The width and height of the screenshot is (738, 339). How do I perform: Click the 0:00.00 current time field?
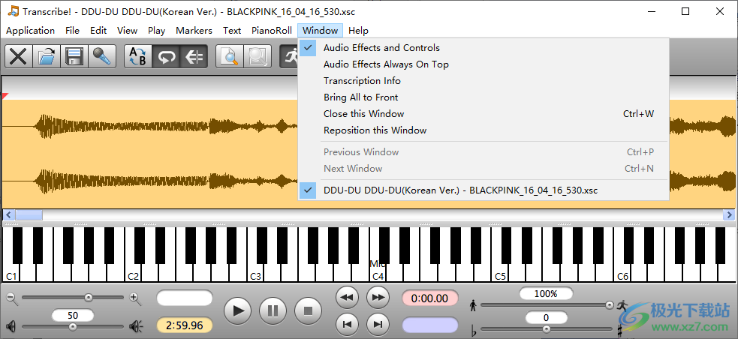pyautogui.click(x=429, y=298)
